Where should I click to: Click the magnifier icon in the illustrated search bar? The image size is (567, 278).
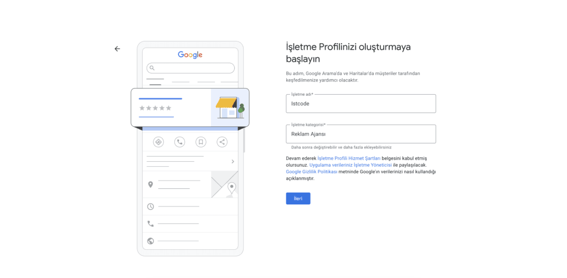(152, 68)
